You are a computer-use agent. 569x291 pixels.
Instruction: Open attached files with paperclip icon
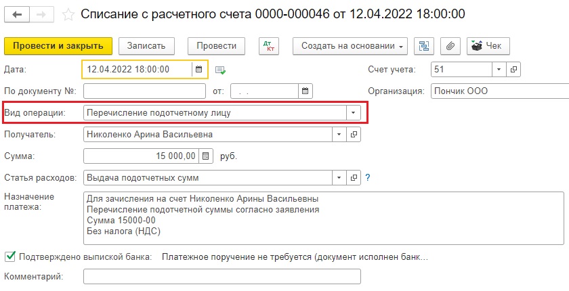point(450,46)
